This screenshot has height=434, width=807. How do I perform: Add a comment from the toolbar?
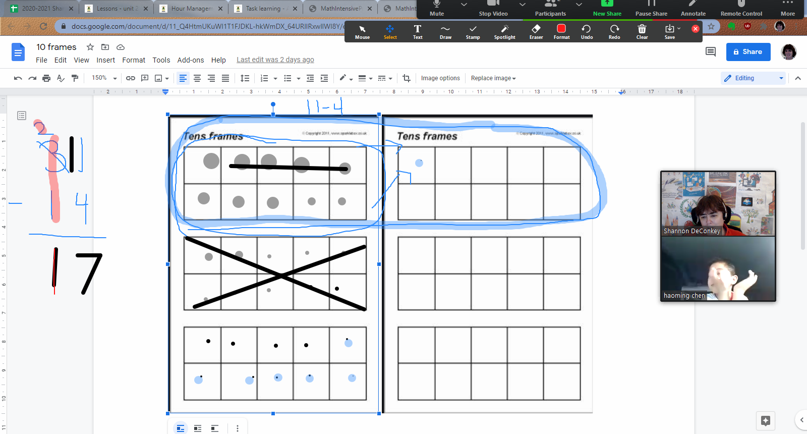pos(145,78)
